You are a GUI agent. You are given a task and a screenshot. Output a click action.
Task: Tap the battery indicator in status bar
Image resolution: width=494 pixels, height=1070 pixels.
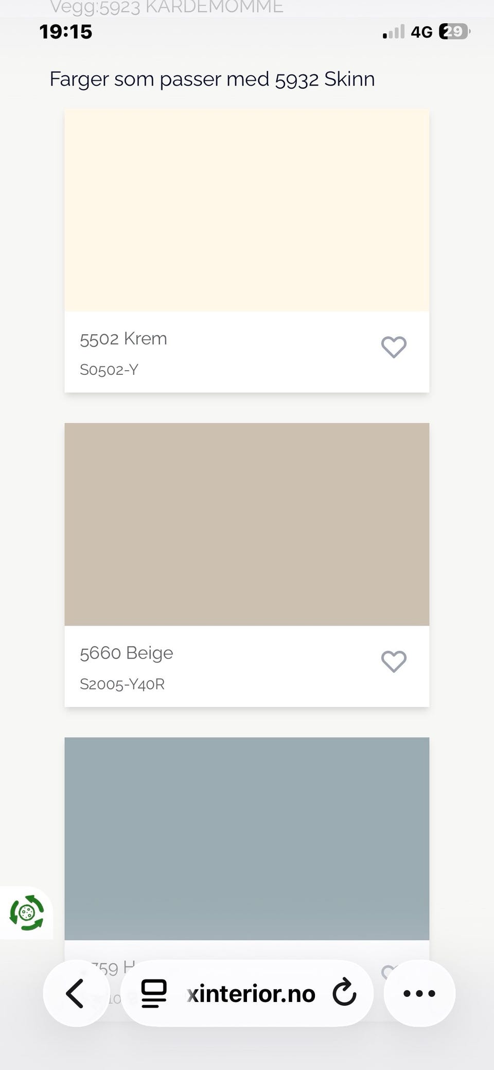[454, 32]
